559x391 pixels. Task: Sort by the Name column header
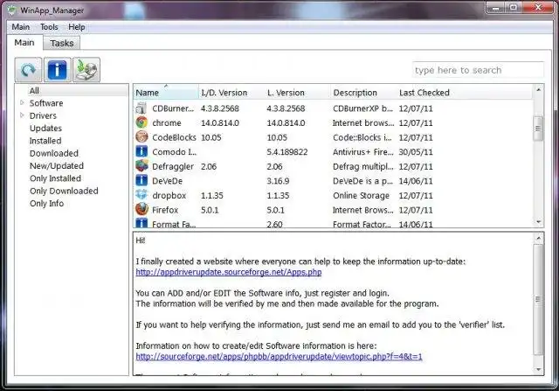coord(166,93)
